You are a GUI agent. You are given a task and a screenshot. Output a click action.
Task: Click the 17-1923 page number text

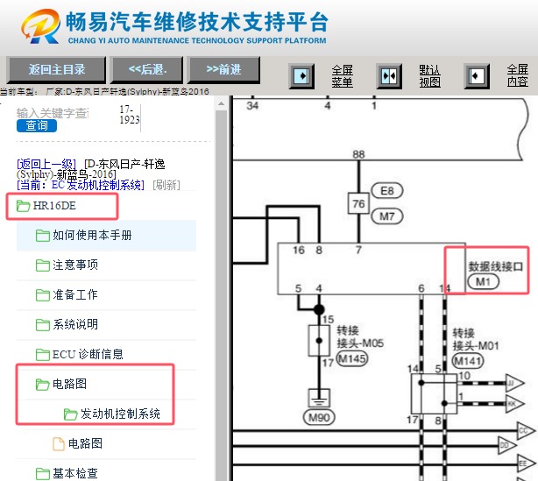pyautogui.click(x=130, y=115)
